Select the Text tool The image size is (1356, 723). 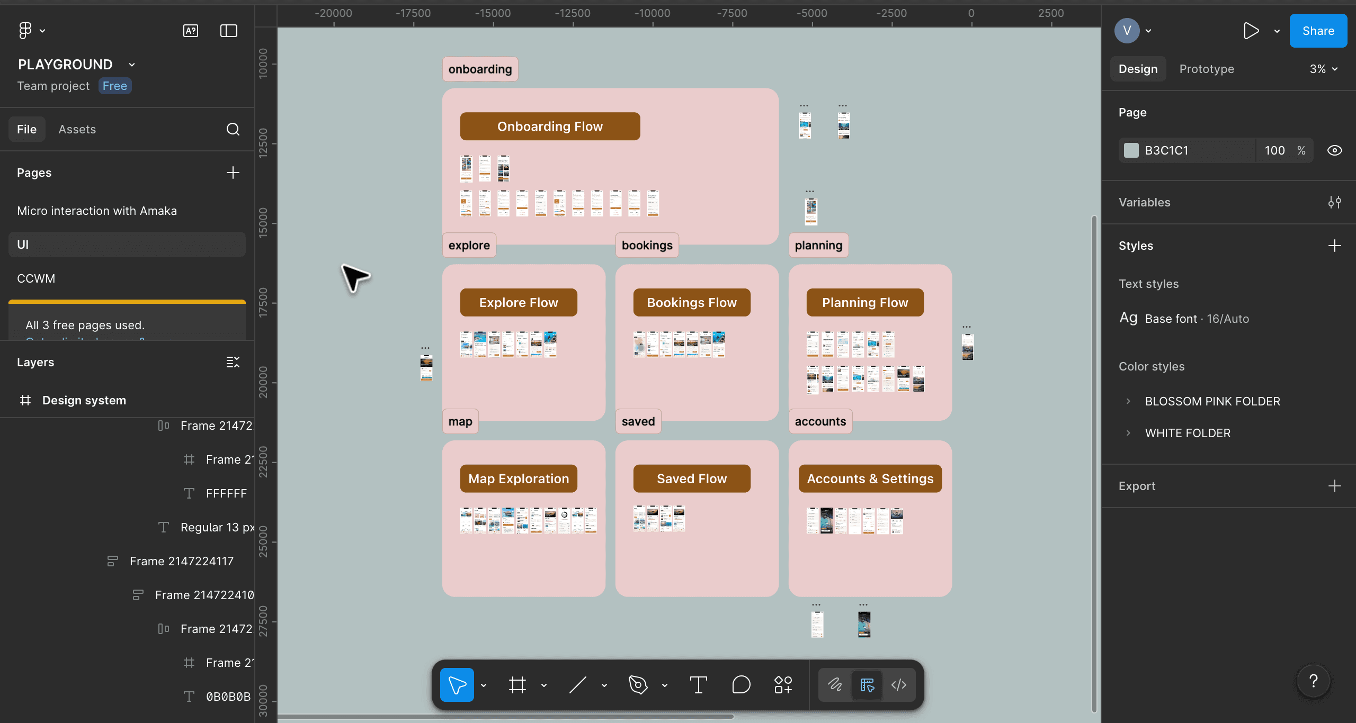(x=698, y=685)
